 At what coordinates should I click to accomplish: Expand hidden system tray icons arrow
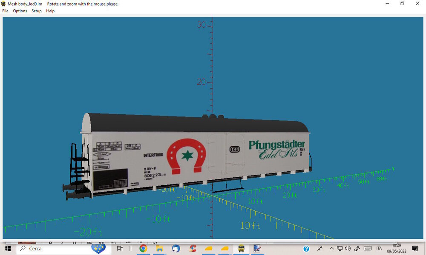(x=331, y=248)
